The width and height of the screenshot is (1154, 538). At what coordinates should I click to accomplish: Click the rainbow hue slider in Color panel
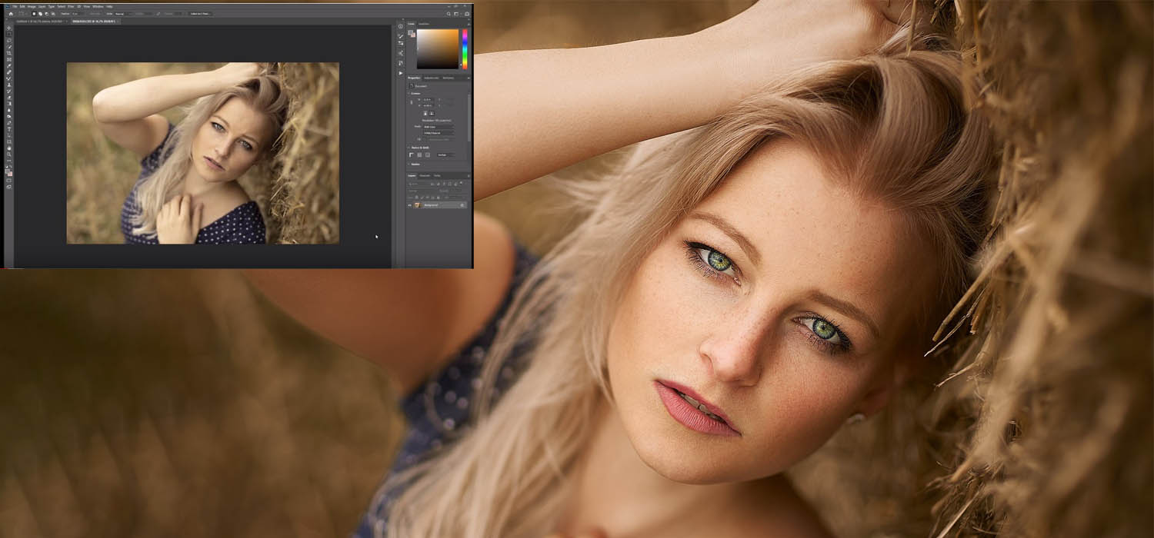pyautogui.click(x=465, y=49)
